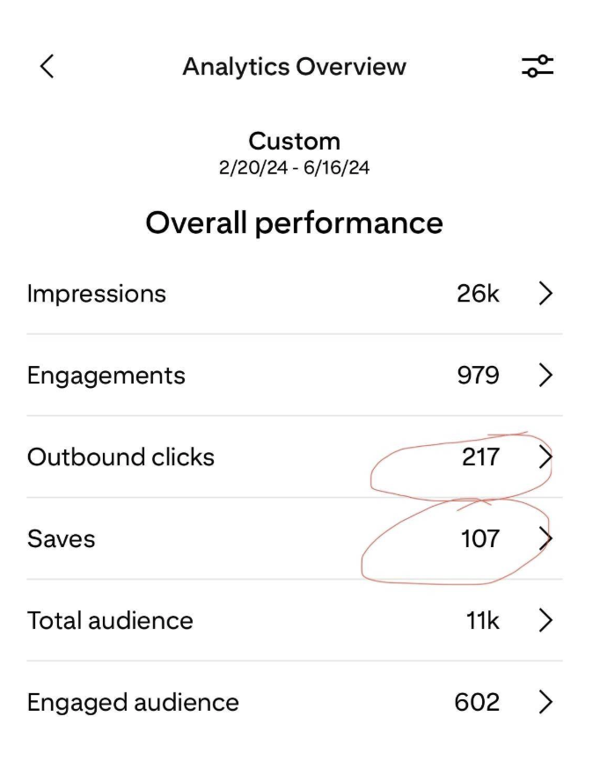Open Outbound clicks chevron arrow
The width and height of the screenshot is (600, 760).
(545, 457)
